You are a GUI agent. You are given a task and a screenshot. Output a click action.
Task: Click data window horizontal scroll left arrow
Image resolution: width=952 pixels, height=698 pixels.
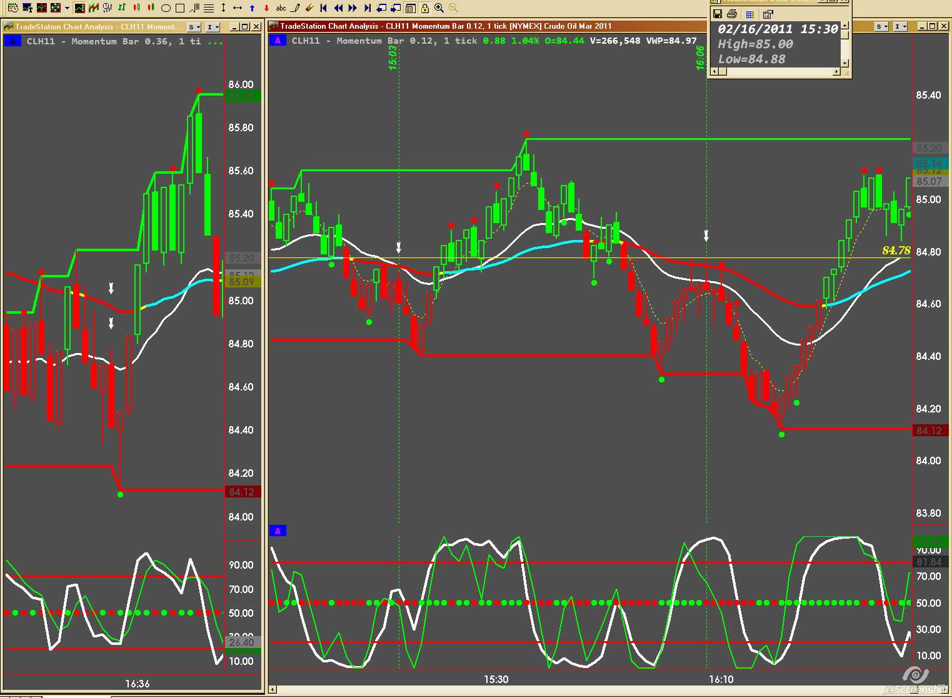[x=714, y=72]
